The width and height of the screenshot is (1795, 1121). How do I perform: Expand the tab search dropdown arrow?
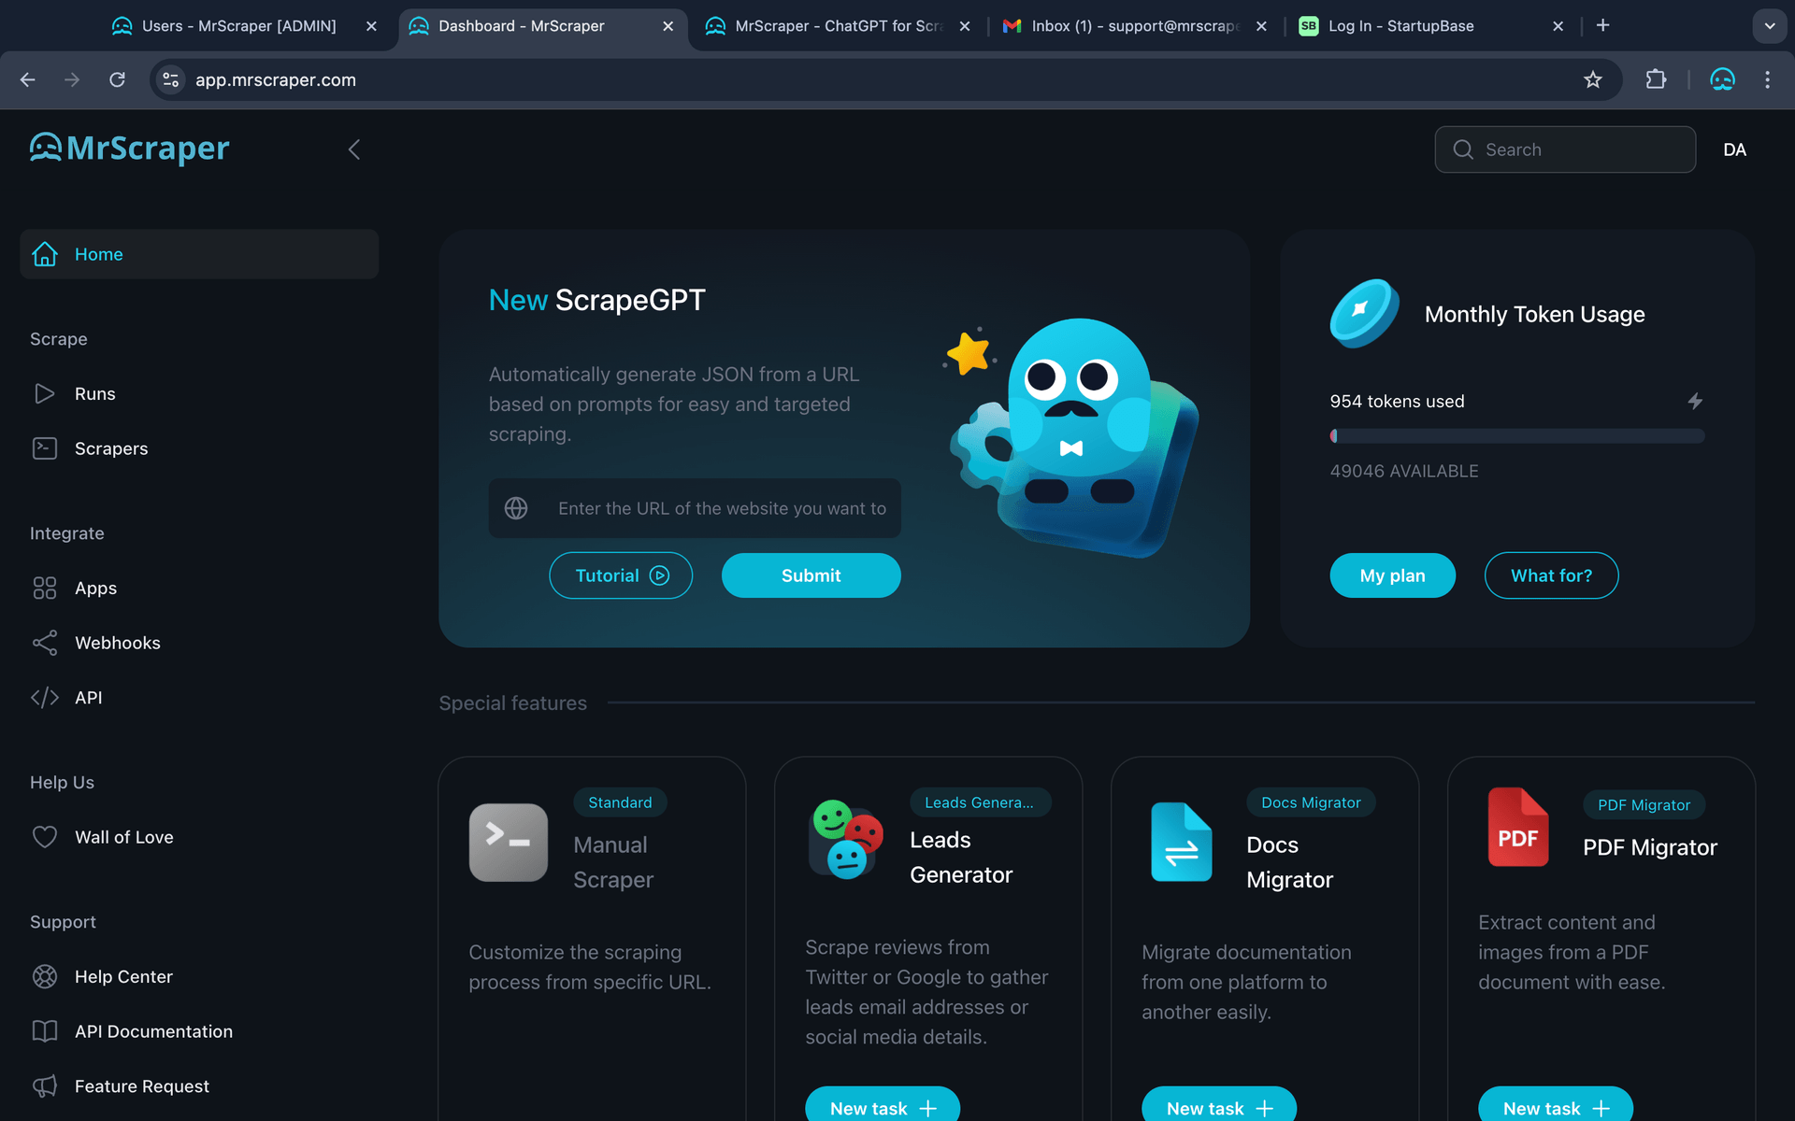coord(1769,26)
